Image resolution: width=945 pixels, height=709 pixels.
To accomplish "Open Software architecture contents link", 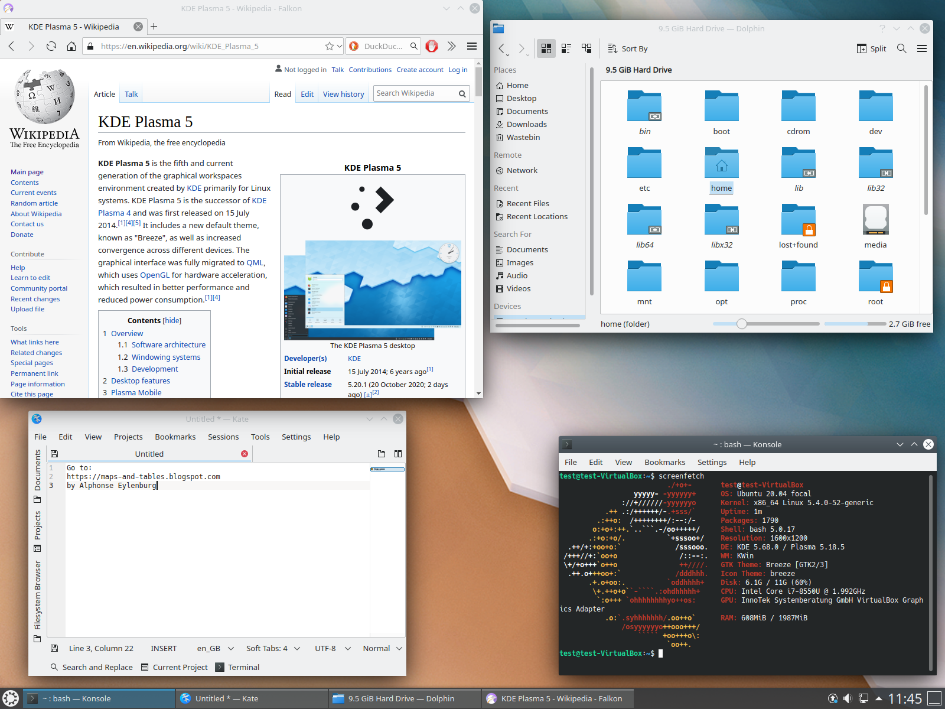I will coord(168,344).
